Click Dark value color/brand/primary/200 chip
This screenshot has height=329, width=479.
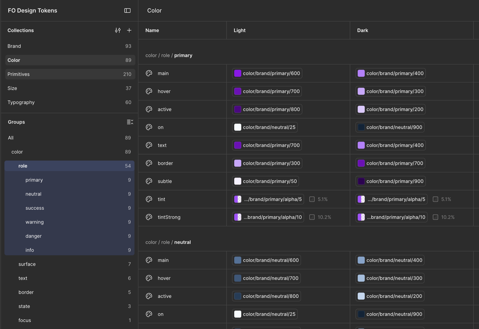(x=390, y=109)
